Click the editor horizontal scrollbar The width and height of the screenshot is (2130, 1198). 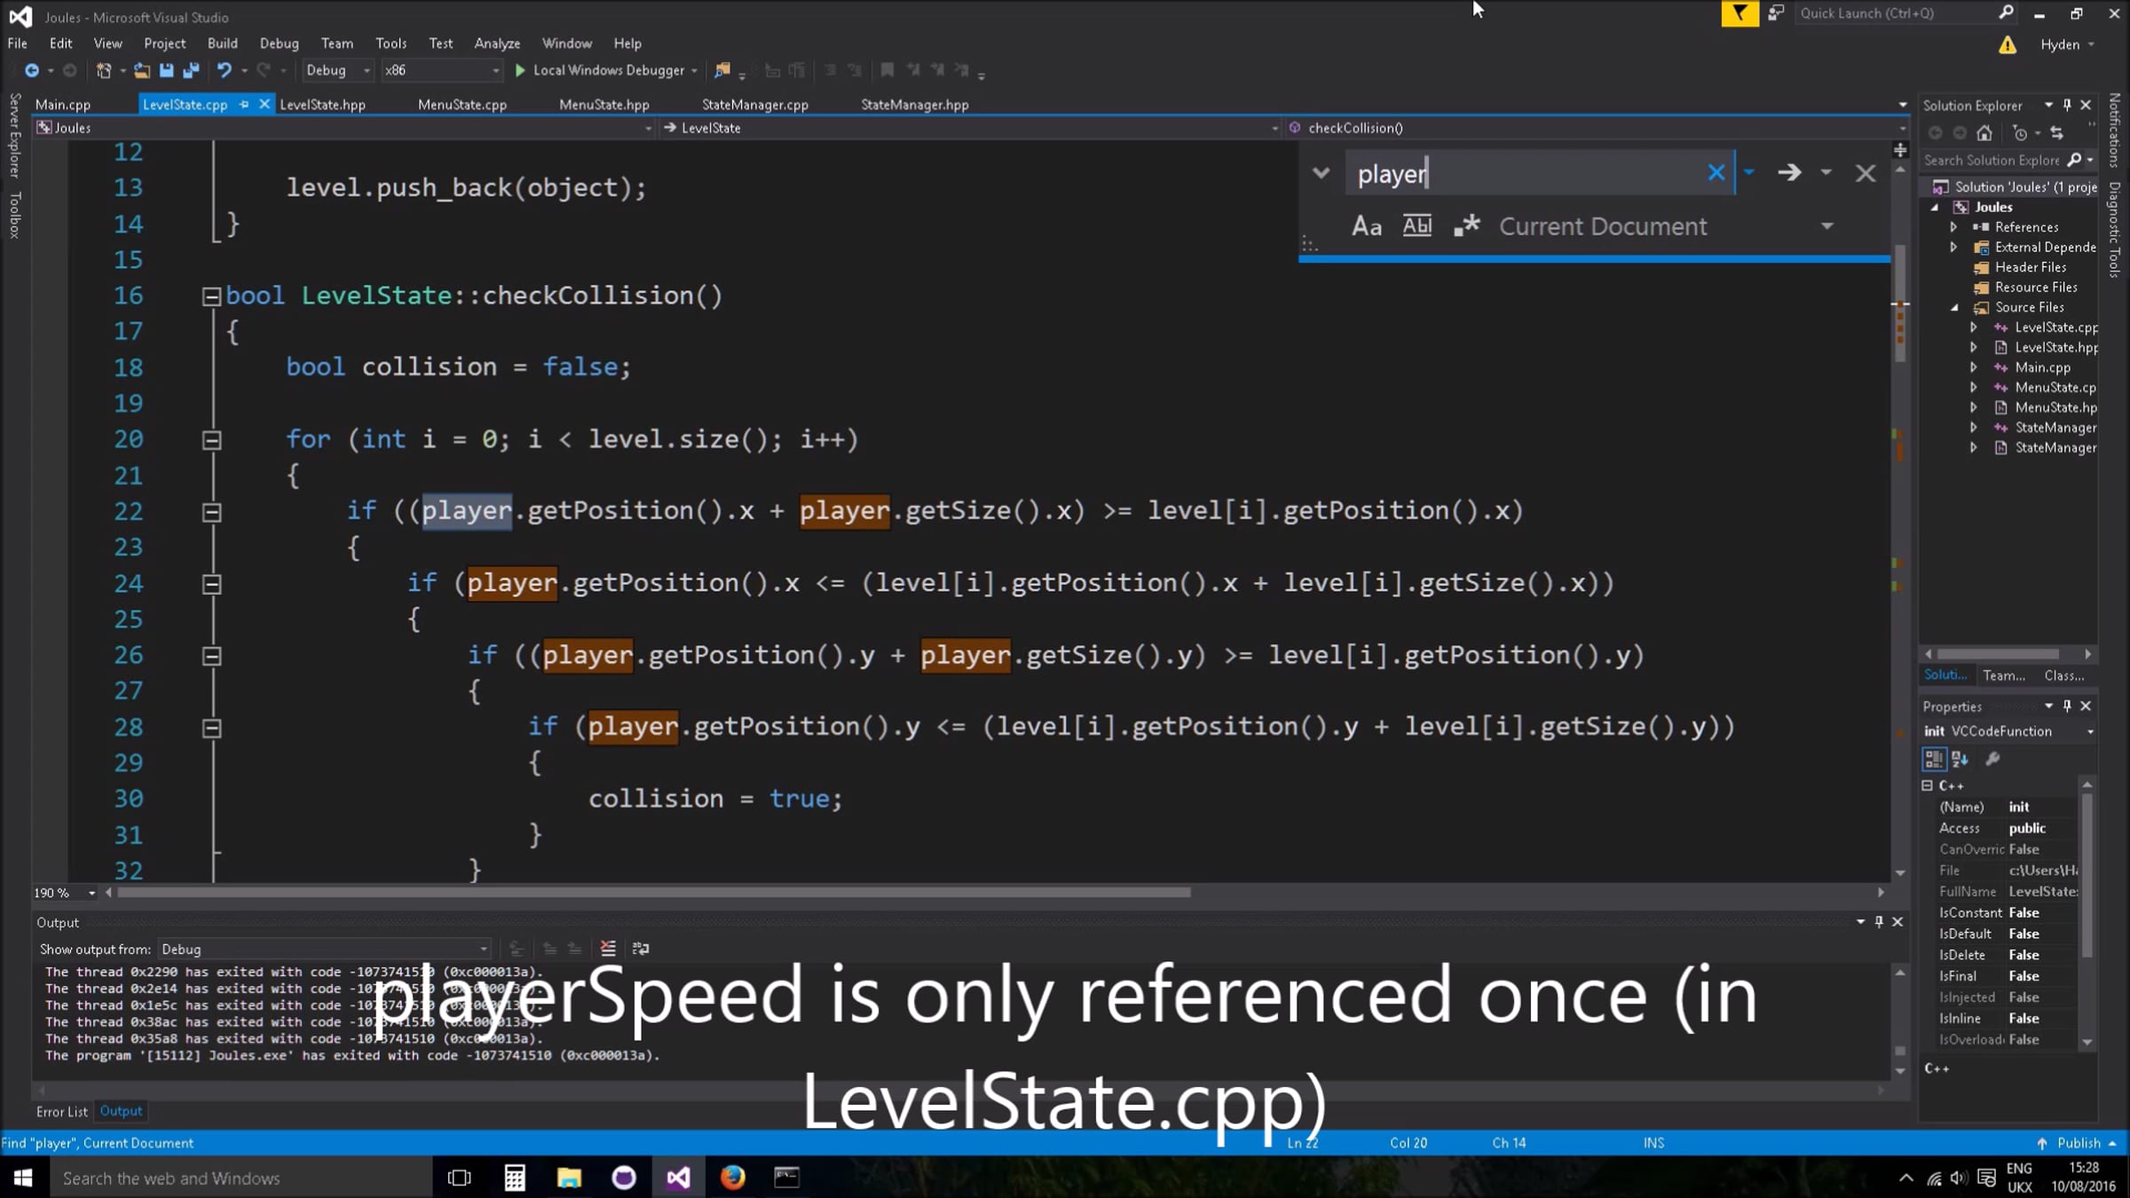[653, 893]
